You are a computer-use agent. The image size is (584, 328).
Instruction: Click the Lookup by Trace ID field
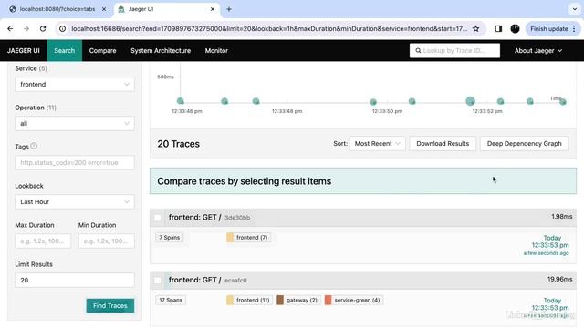click(x=454, y=51)
